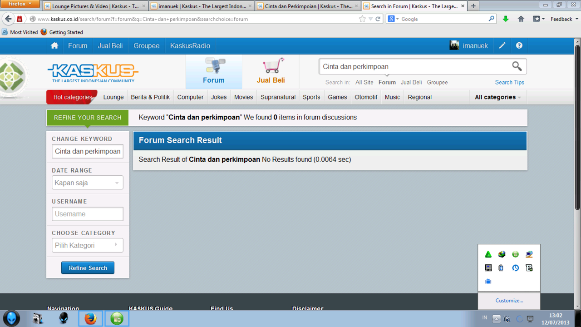The width and height of the screenshot is (581, 327).
Task: Click the page vertical scrollbar
Action: coord(577,127)
